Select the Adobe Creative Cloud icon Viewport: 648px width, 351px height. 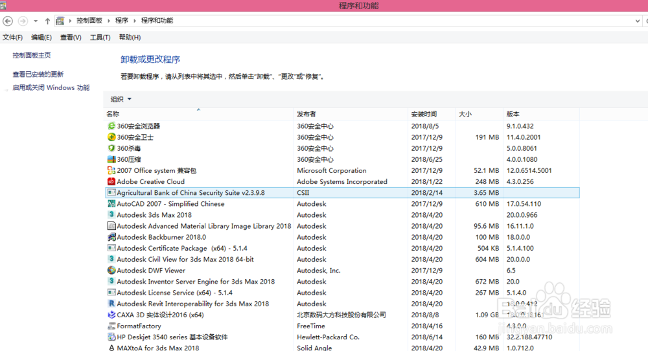[x=111, y=182]
